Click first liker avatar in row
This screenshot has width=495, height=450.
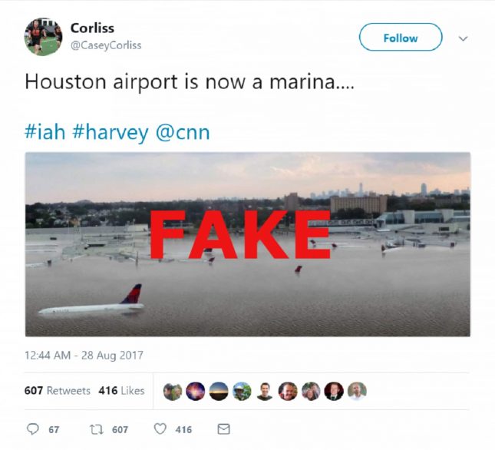coord(173,392)
